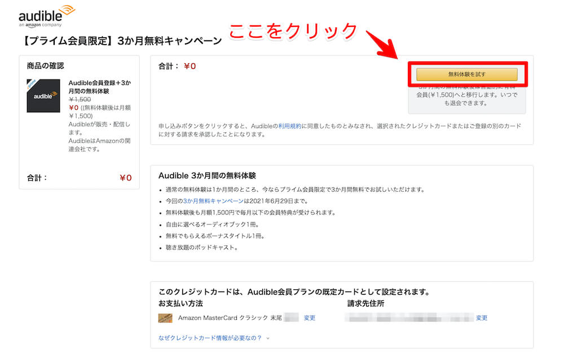Click the page title 【プライム会員限定】3か月無料キャンペーン

[121, 41]
